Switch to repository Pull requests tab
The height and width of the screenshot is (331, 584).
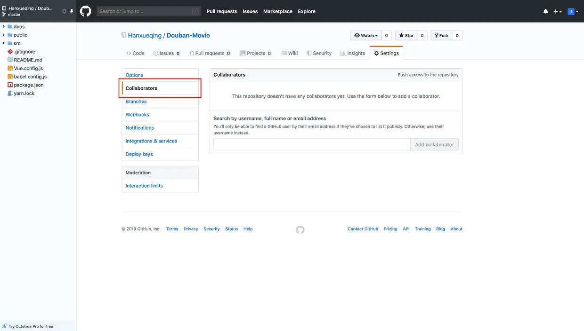pyautogui.click(x=210, y=53)
